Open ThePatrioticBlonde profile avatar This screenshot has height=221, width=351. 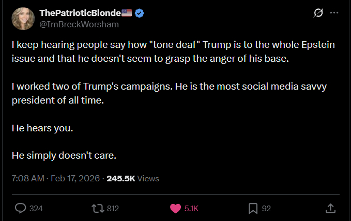pyautogui.click(x=23, y=19)
